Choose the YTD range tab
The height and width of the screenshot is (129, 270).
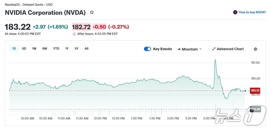[x=56, y=48]
